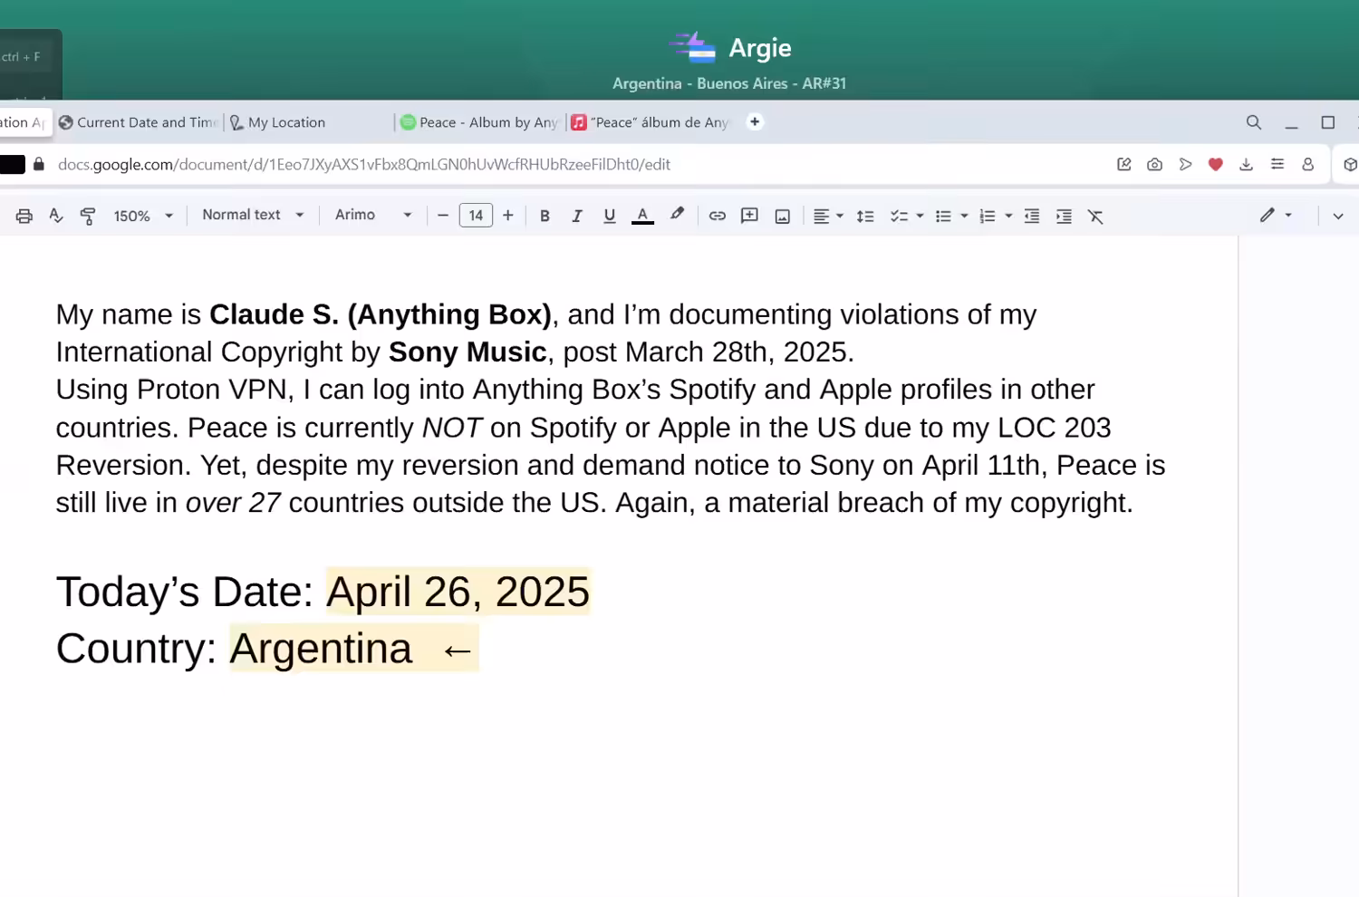Click the Checklist icon
This screenshot has height=897, width=1359.
coord(899,216)
